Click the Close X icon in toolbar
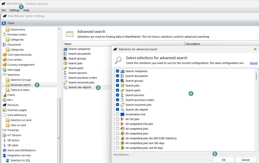Viewport: 259px width, 163px height. click(x=4, y=23)
